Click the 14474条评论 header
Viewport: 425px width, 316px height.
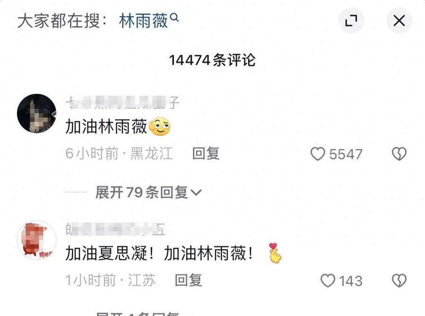tap(212, 60)
